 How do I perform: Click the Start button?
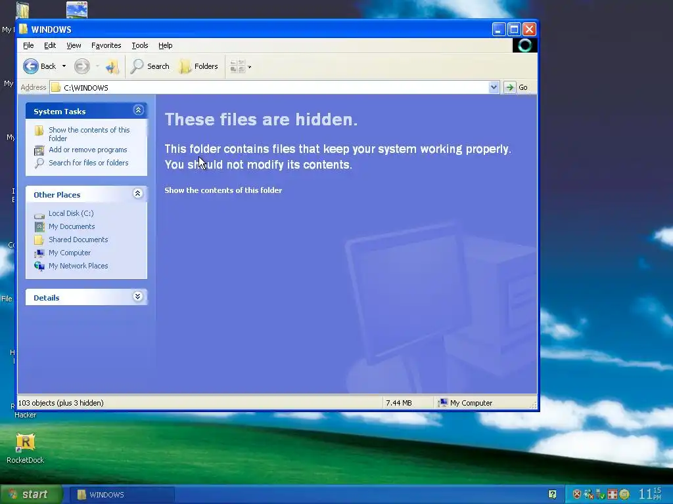coord(32,494)
